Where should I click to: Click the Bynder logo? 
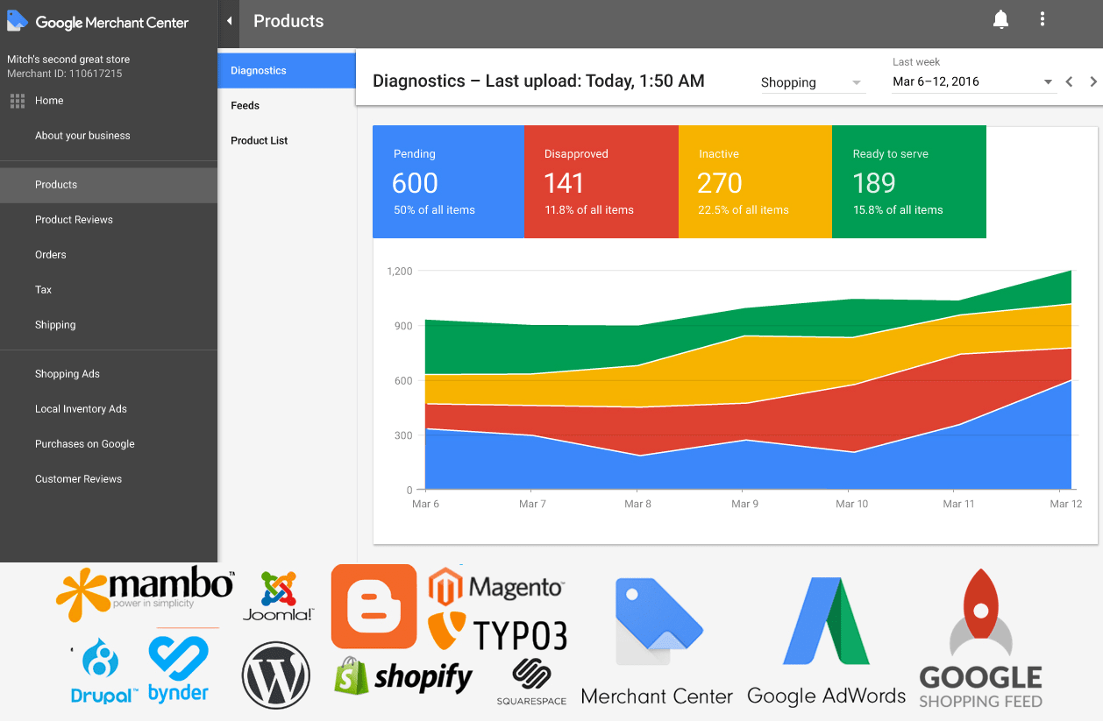point(178,668)
